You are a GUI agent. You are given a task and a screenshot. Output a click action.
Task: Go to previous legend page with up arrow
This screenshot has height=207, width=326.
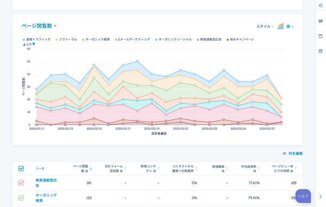pyautogui.click(x=24, y=44)
